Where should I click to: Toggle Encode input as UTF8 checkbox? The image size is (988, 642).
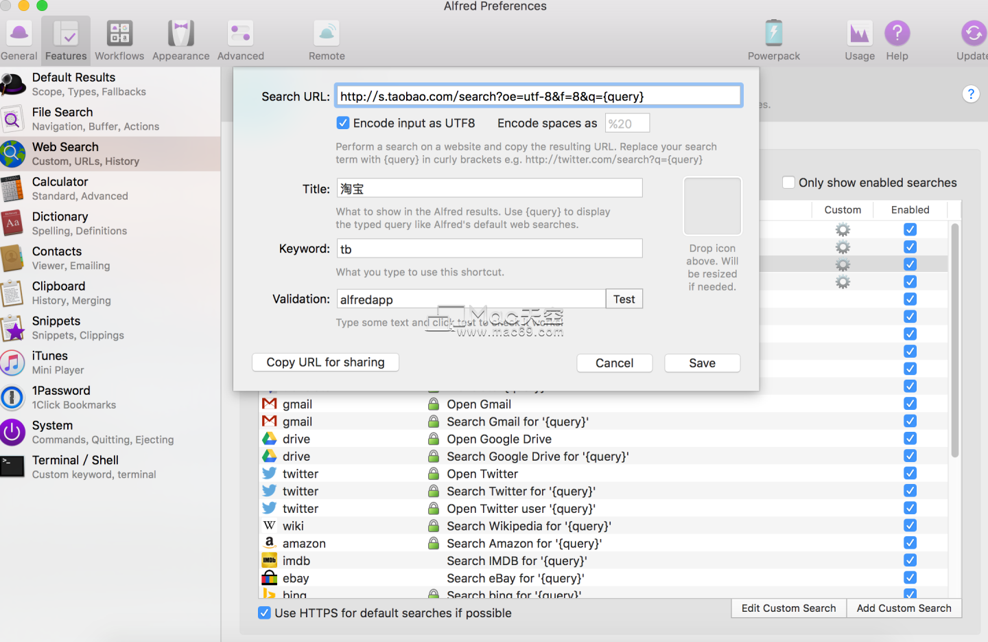click(343, 123)
